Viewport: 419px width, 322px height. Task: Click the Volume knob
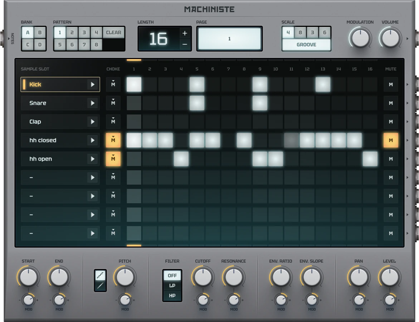pos(390,38)
